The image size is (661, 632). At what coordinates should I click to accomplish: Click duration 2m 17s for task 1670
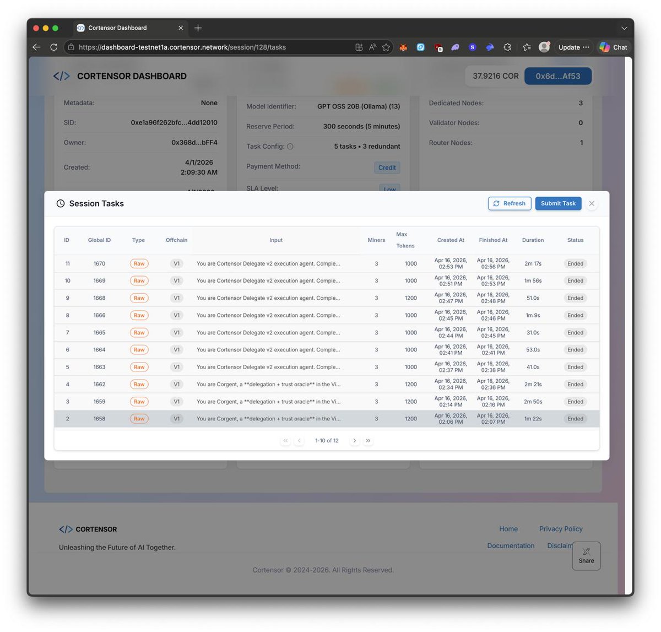533,264
